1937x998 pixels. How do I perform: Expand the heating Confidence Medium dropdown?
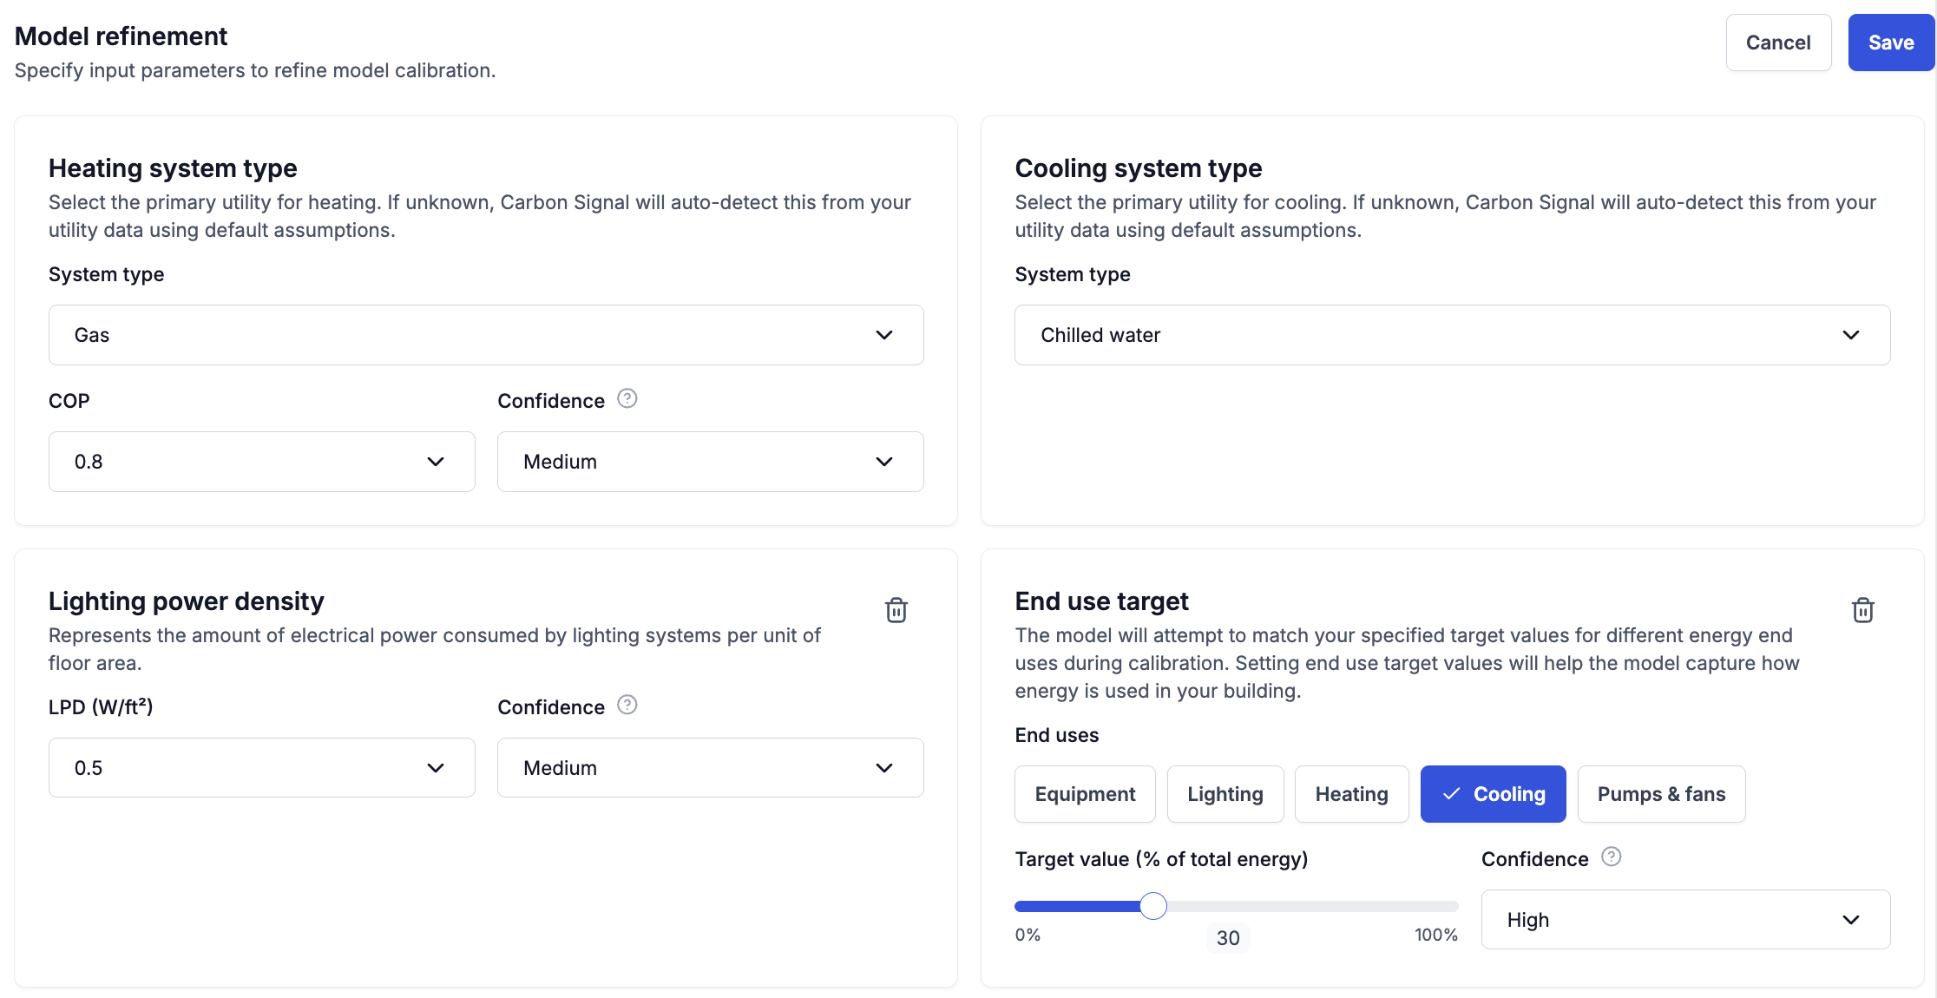coord(710,462)
